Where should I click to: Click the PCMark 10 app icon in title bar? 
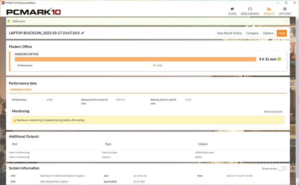click(3, 3)
